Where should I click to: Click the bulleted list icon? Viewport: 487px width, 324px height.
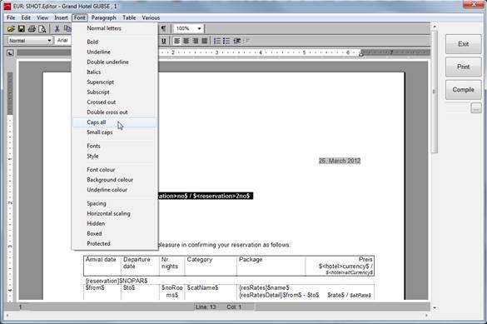[226, 41]
